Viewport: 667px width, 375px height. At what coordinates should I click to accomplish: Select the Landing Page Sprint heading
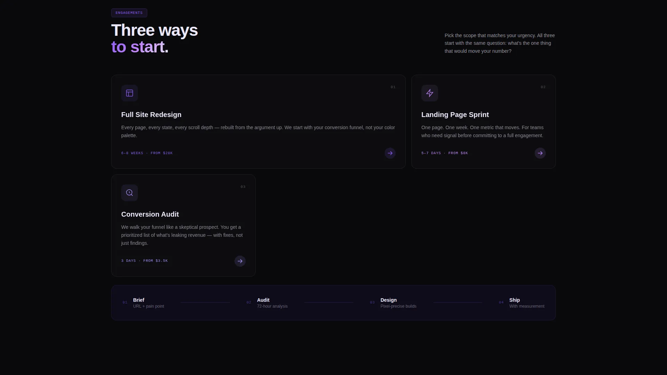coord(455,115)
